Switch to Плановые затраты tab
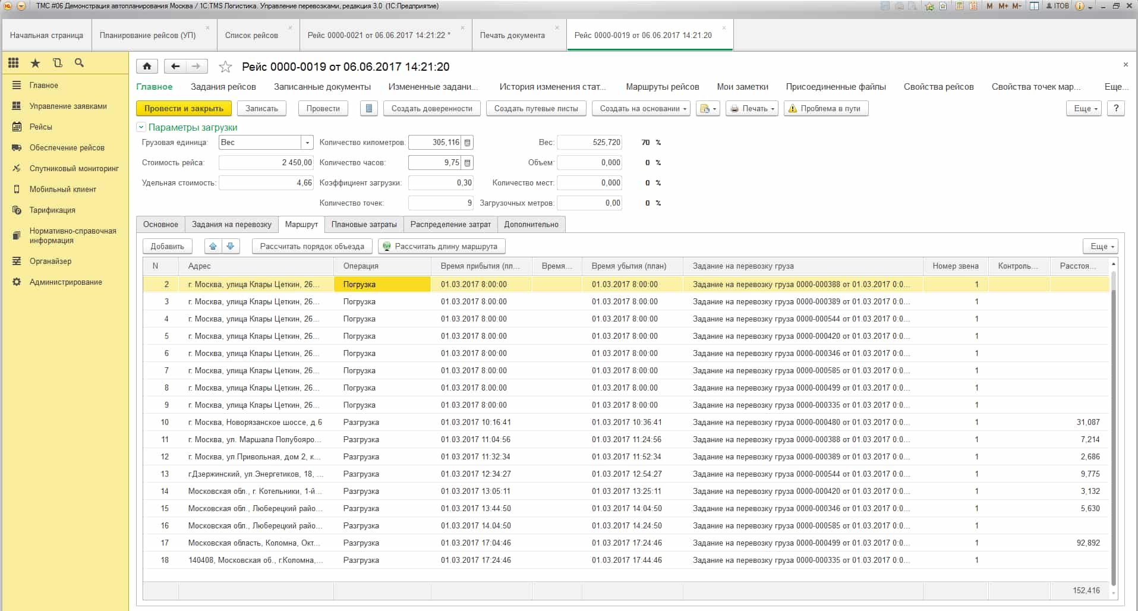Image resolution: width=1138 pixels, height=611 pixels. point(364,225)
